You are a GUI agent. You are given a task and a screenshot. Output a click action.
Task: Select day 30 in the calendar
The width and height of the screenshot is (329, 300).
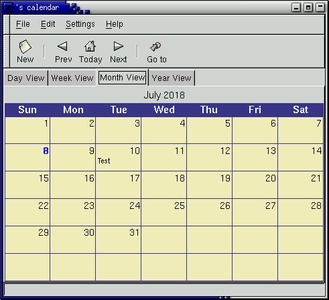(73, 240)
